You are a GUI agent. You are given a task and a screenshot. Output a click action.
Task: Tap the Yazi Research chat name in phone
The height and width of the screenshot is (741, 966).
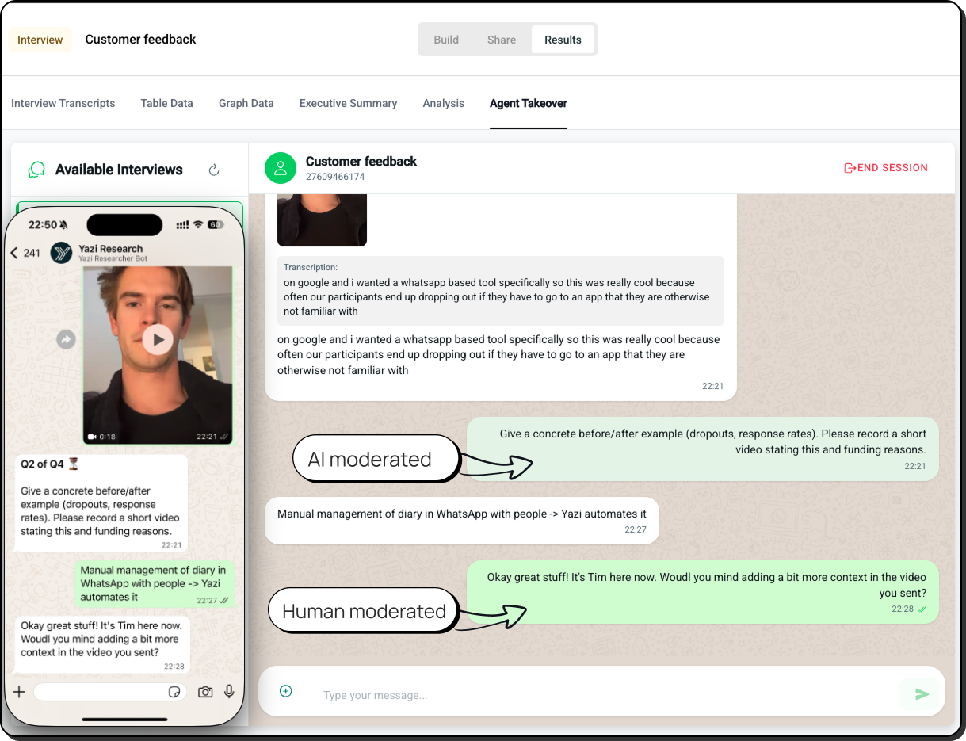(110, 249)
